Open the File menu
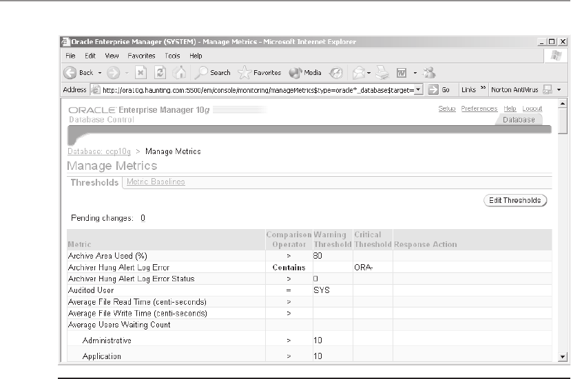Image resolution: width=571 pixels, height=379 pixels. point(70,56)
